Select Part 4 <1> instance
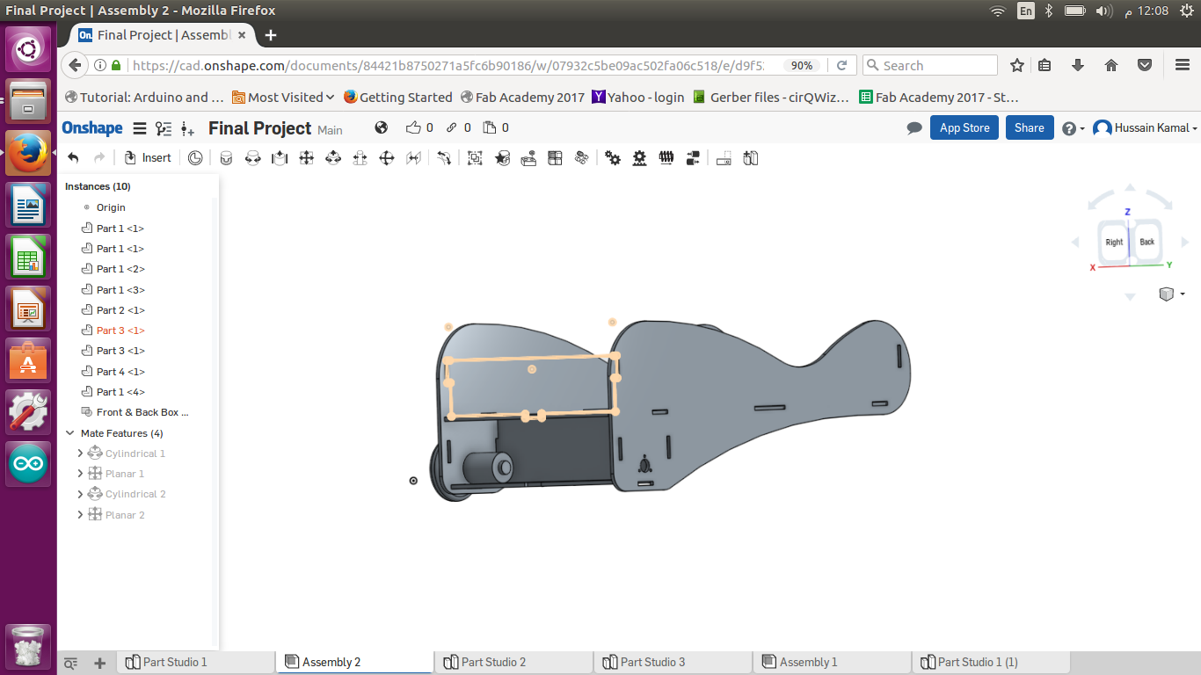1201x675 pixels. [120, 372]
